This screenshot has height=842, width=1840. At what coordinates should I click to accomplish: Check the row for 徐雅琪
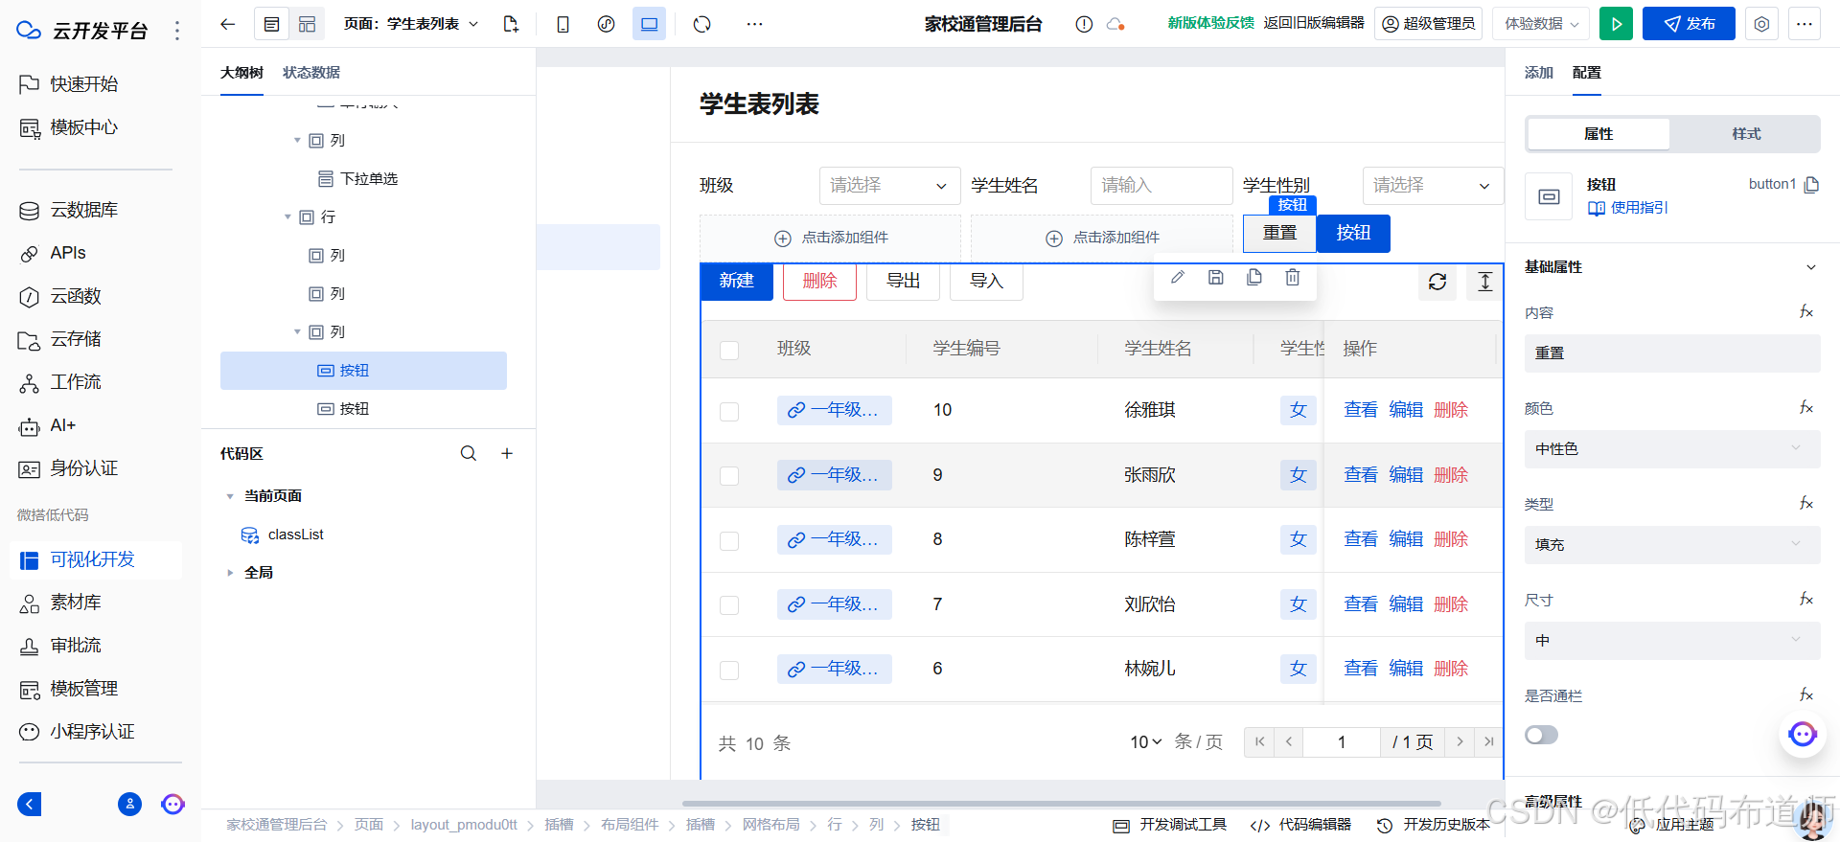click(729, 411)
